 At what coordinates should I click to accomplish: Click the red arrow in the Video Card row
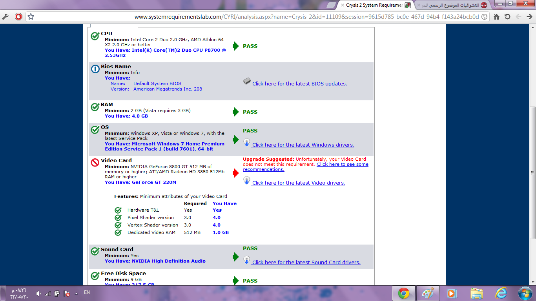click(236, 173)
